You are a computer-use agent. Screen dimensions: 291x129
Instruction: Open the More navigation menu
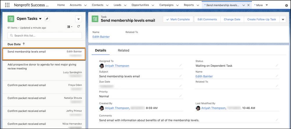point(261,5)
